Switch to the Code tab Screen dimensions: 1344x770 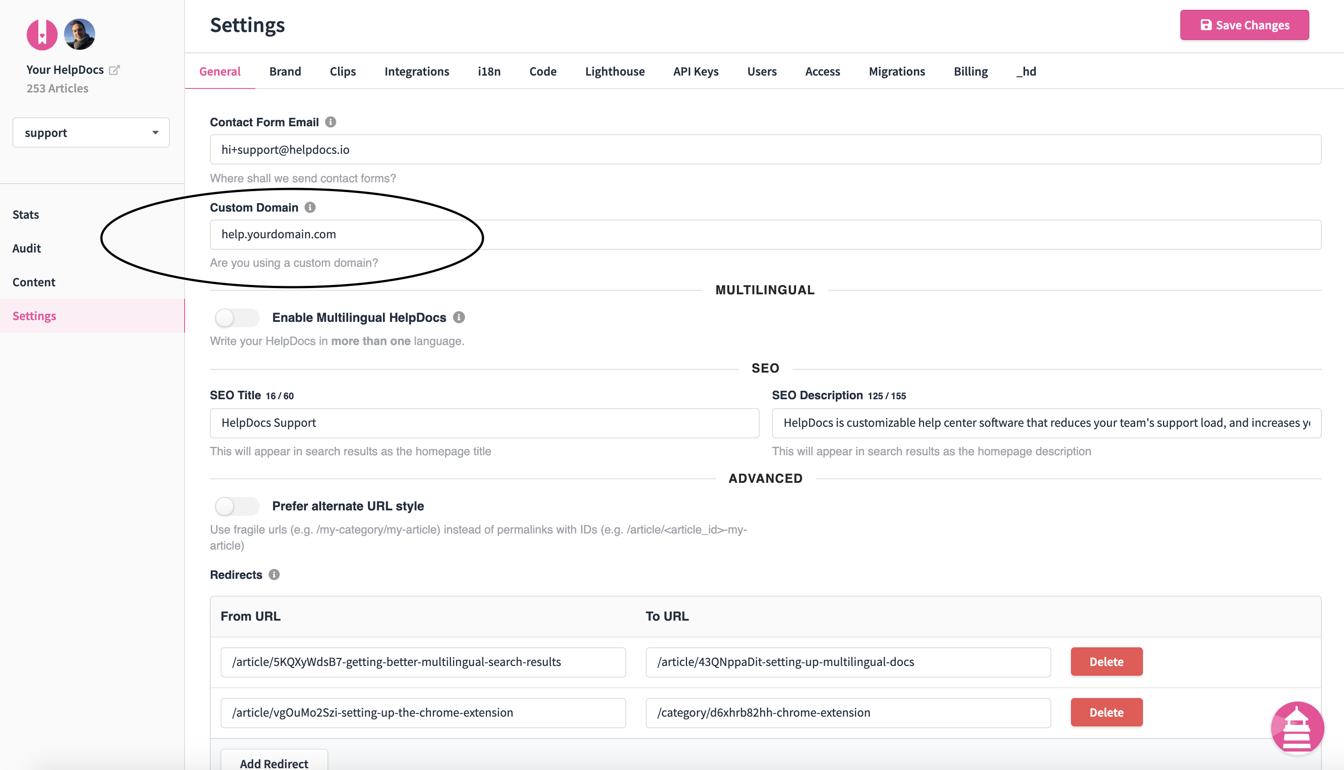[543, 72]
